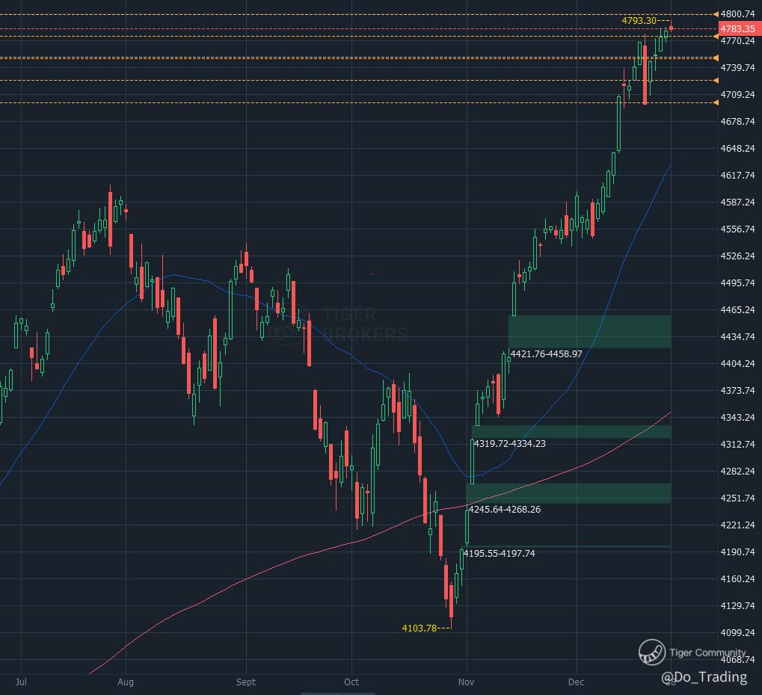
Task: Click the Nov label on the time axis
Action: click(x=466, y=682)
